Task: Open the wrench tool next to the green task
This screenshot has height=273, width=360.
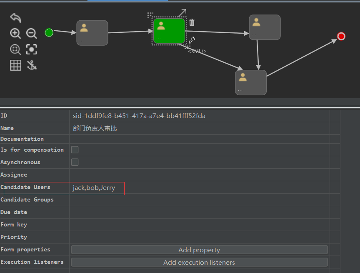Action: click(192, 40)
